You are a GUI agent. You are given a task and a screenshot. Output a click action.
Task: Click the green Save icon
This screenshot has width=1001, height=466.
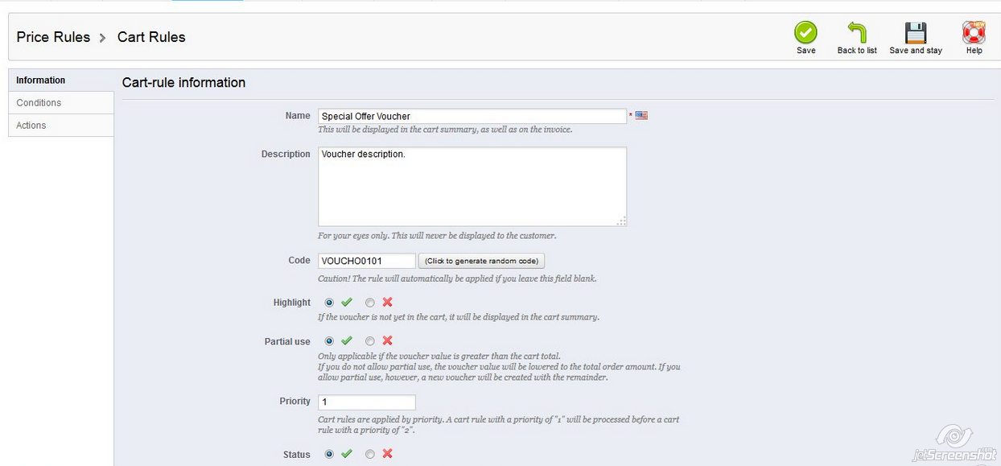805,32
